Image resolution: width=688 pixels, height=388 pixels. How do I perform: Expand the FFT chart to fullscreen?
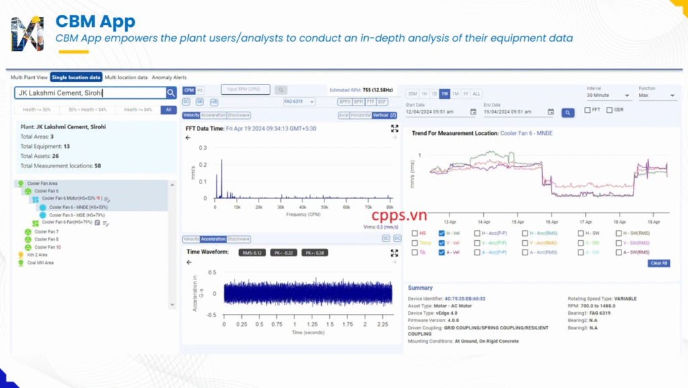tap(395, 128)
